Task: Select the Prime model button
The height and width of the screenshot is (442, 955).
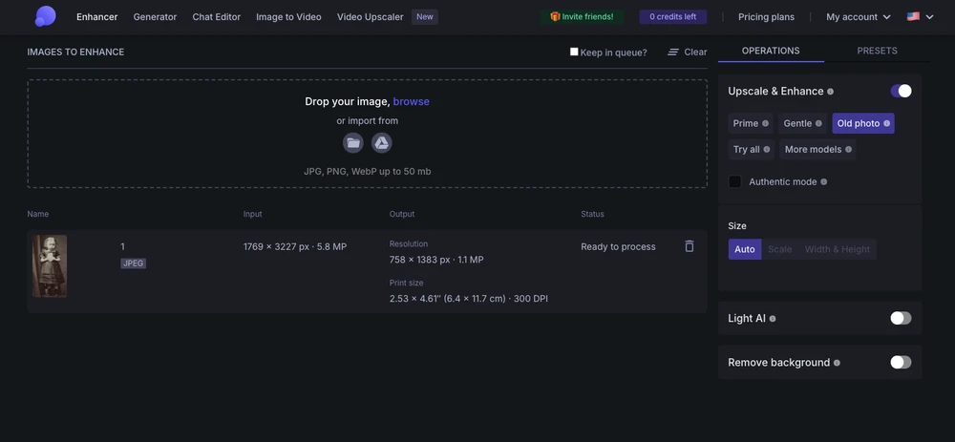Action: click(751, 123)
